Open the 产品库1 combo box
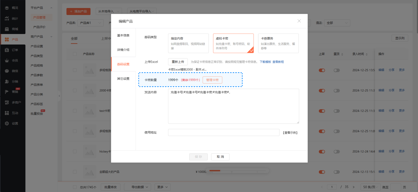The height and width of the screenshot is (192, 418). click(x=90, y=23)
